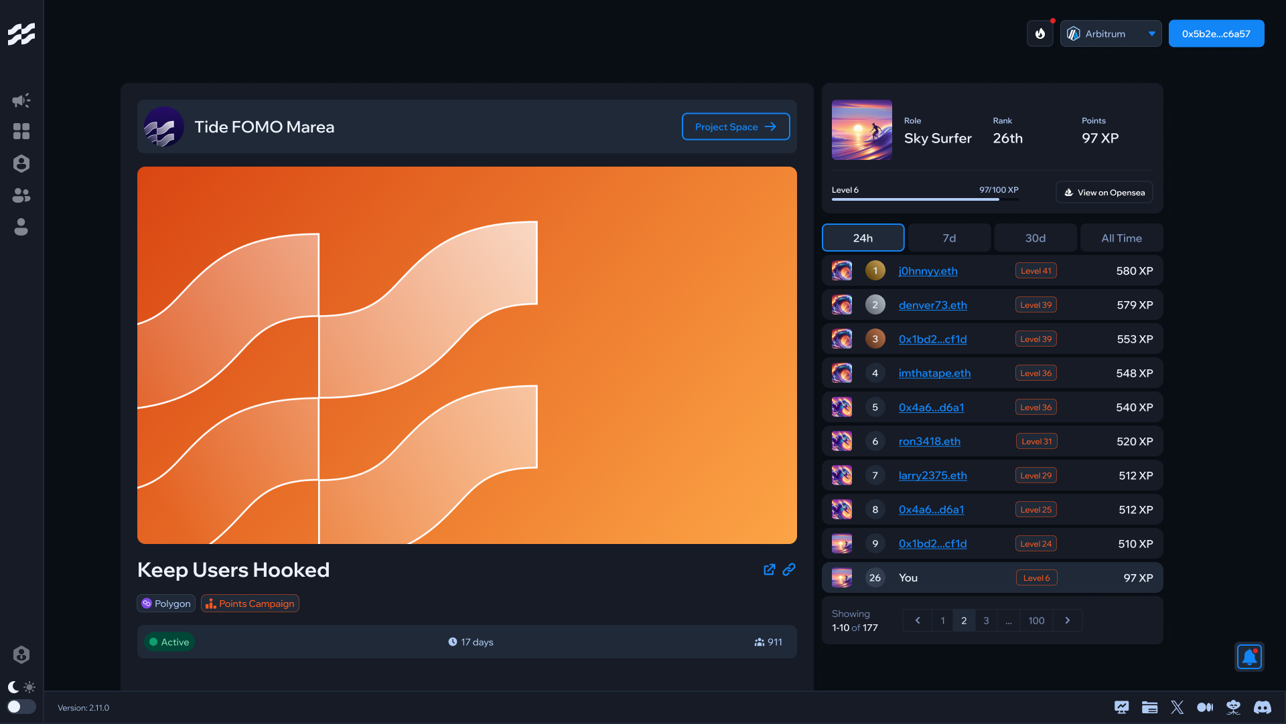Toggle dark/light mode switch
The image size is (1286, 724).
point(21,707)
